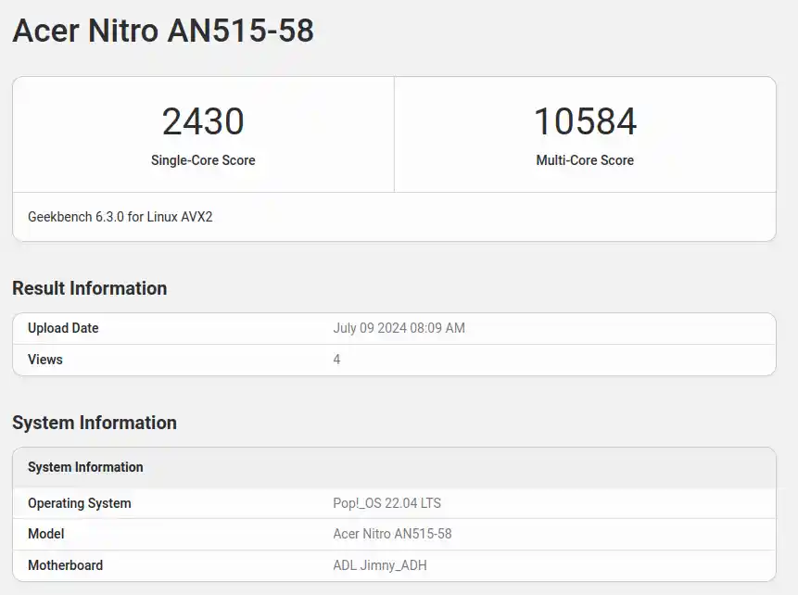Click the "Upload Date" row label
798x595 pixels.
[63, 328]
